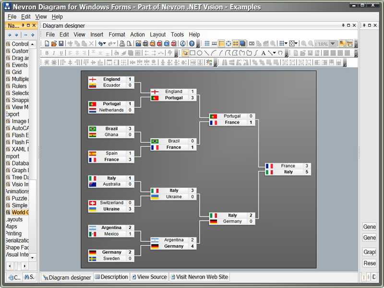This screenshot has height=288, width=384.
Task: Open the Layout menu
Action: [157, 34]
